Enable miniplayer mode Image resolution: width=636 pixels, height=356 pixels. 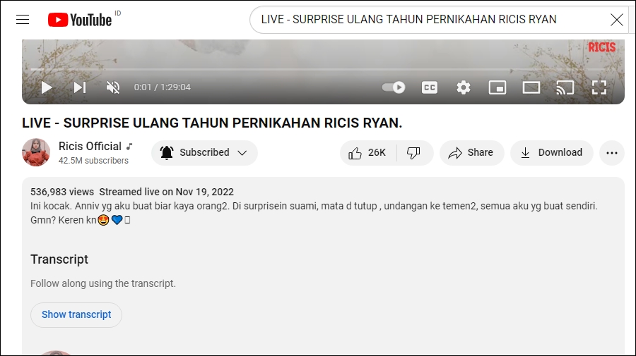coord(497,87)
